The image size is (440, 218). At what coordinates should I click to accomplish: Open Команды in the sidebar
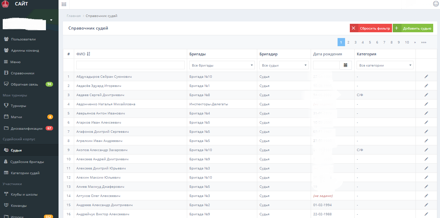tap(29, 205)
